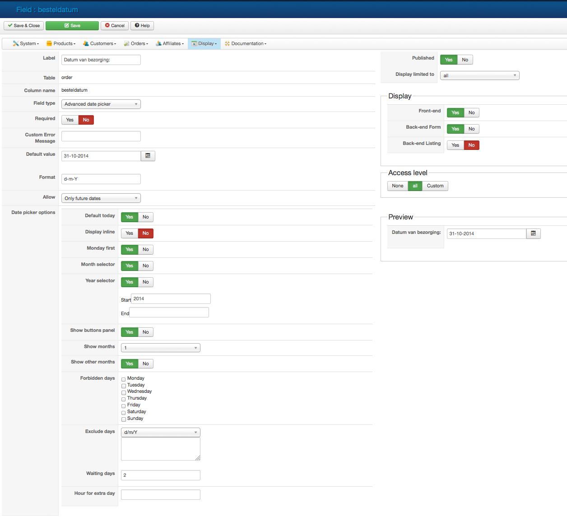Set Published to No

465,60
